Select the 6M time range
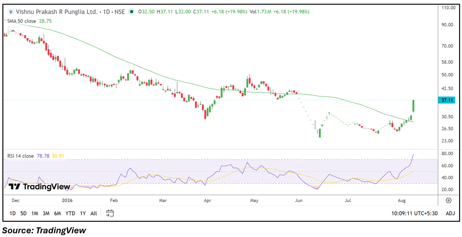 (57, 214)
